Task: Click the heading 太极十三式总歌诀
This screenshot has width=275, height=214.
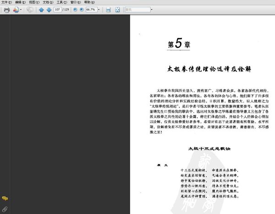Action: coord(209,149)
